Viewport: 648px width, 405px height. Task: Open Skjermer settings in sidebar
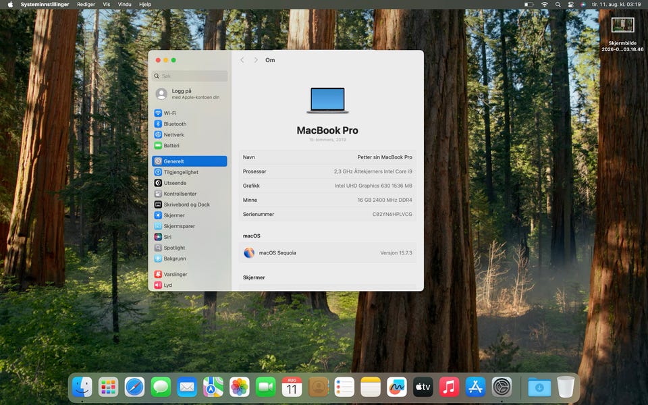click(x=189, y=215)
